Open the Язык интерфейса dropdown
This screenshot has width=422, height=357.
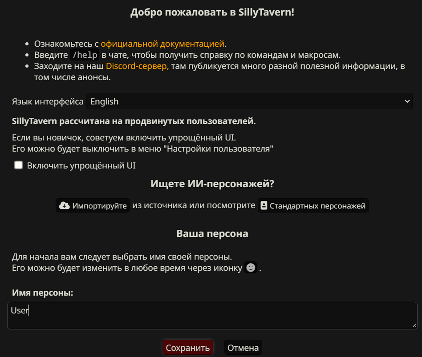pyautogui.click(x=249, y=101)
